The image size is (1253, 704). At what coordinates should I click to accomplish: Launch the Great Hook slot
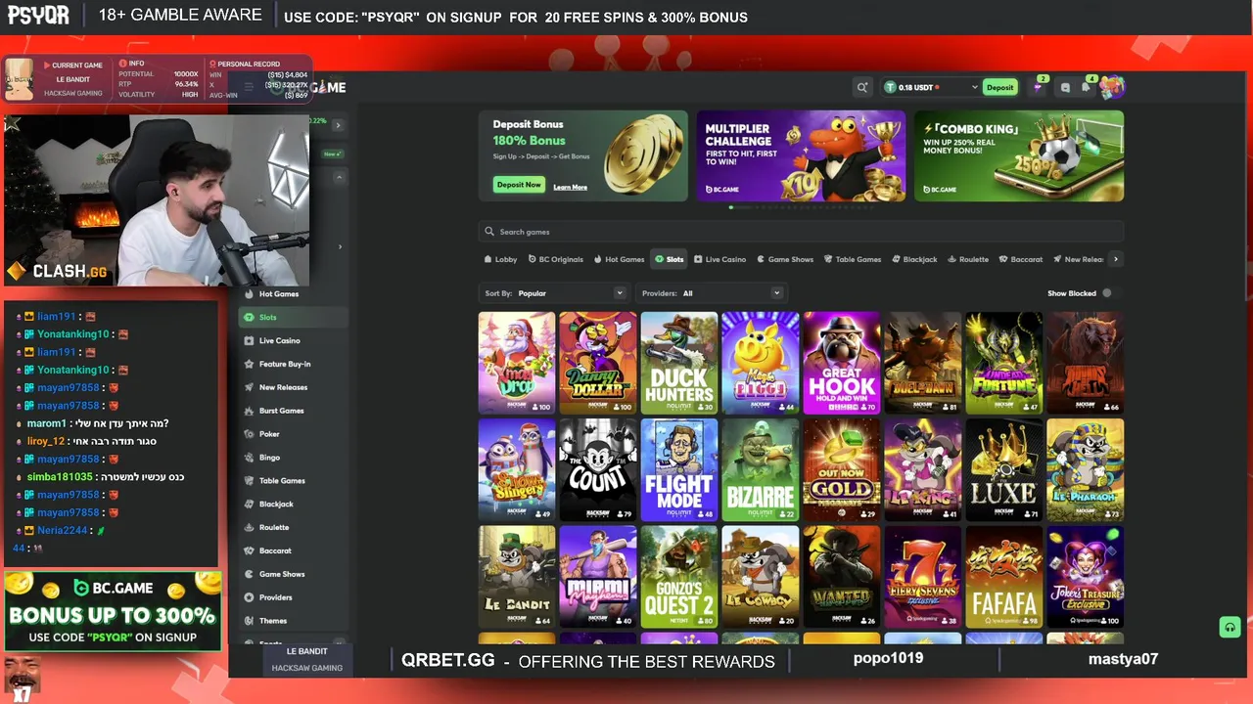[x=841, y=363]
